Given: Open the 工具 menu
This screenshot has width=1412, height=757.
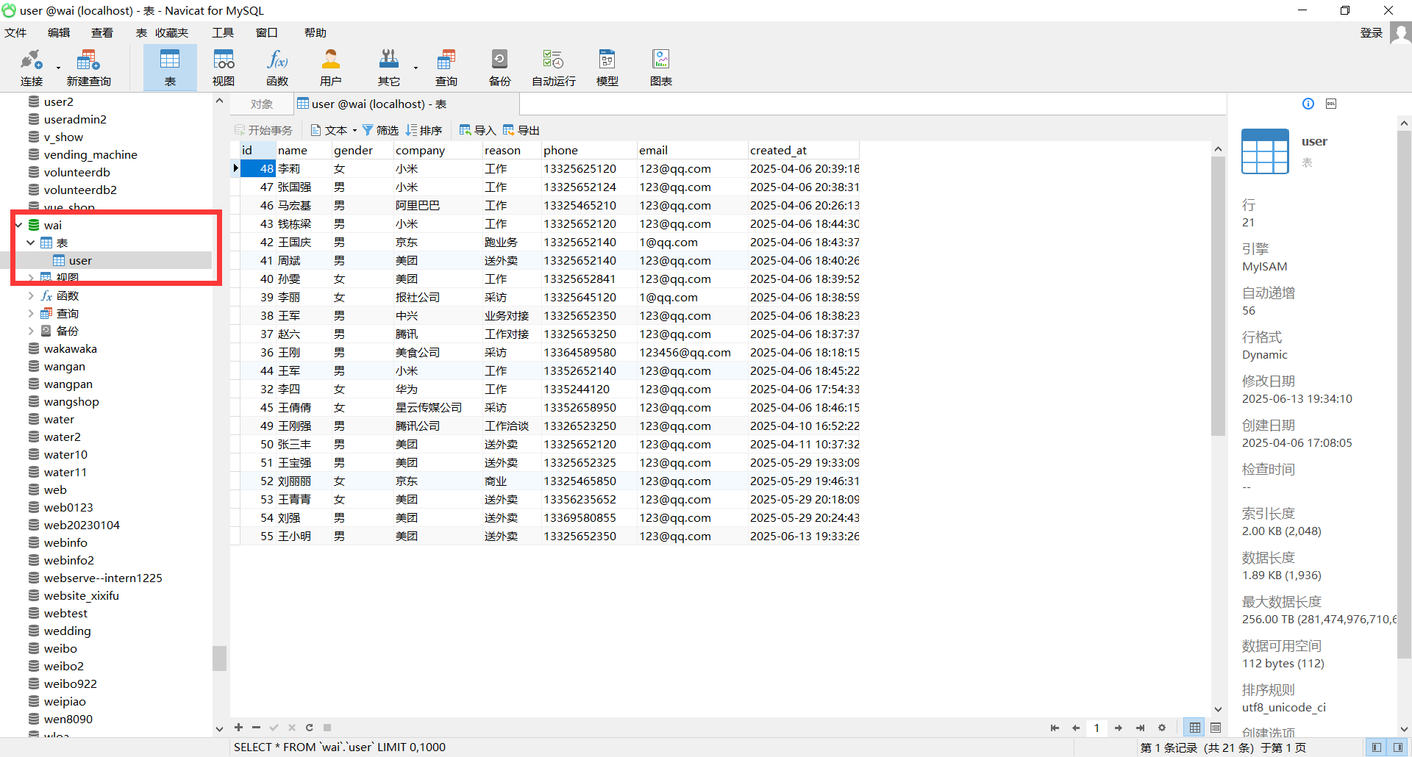Looking at the screenshot, I should click(x=223, y=32).
